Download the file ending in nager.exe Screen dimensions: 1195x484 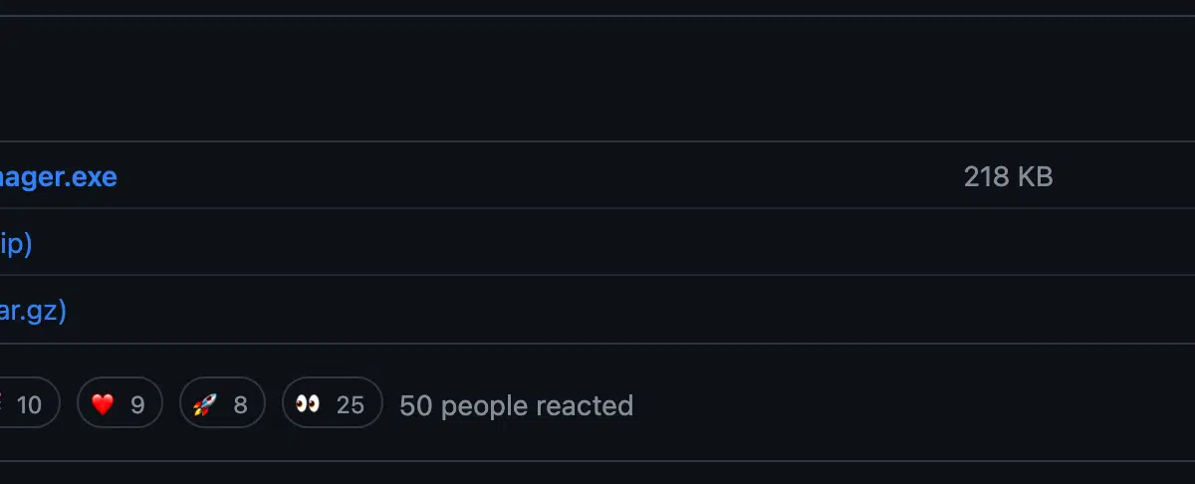pos(58,177)
